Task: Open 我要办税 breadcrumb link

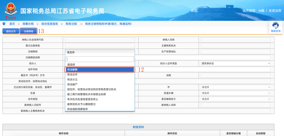Action: coord(28,24)
